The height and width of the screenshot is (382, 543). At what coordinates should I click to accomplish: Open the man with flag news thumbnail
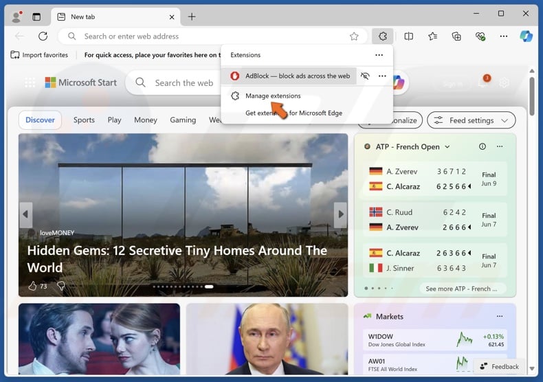click(x=267, y=339)
